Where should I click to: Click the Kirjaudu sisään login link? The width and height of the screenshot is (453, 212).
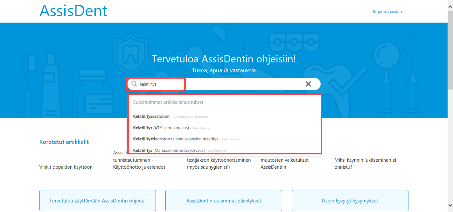387,11
